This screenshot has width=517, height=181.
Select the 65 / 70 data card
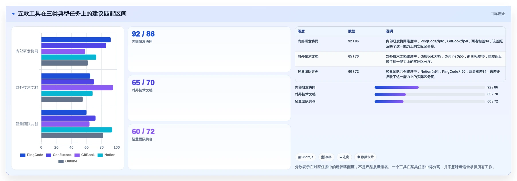[x=209, y=98]
